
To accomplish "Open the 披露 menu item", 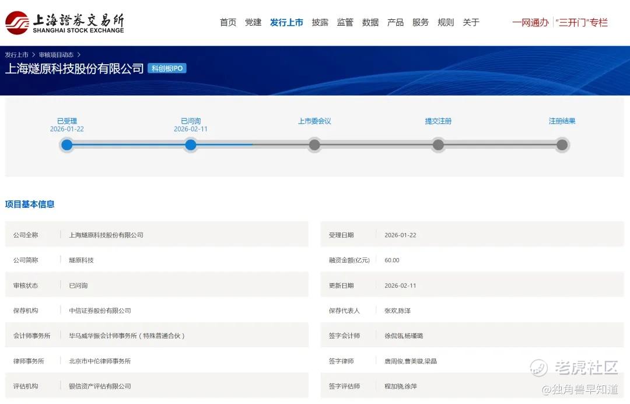I will 320,23.
